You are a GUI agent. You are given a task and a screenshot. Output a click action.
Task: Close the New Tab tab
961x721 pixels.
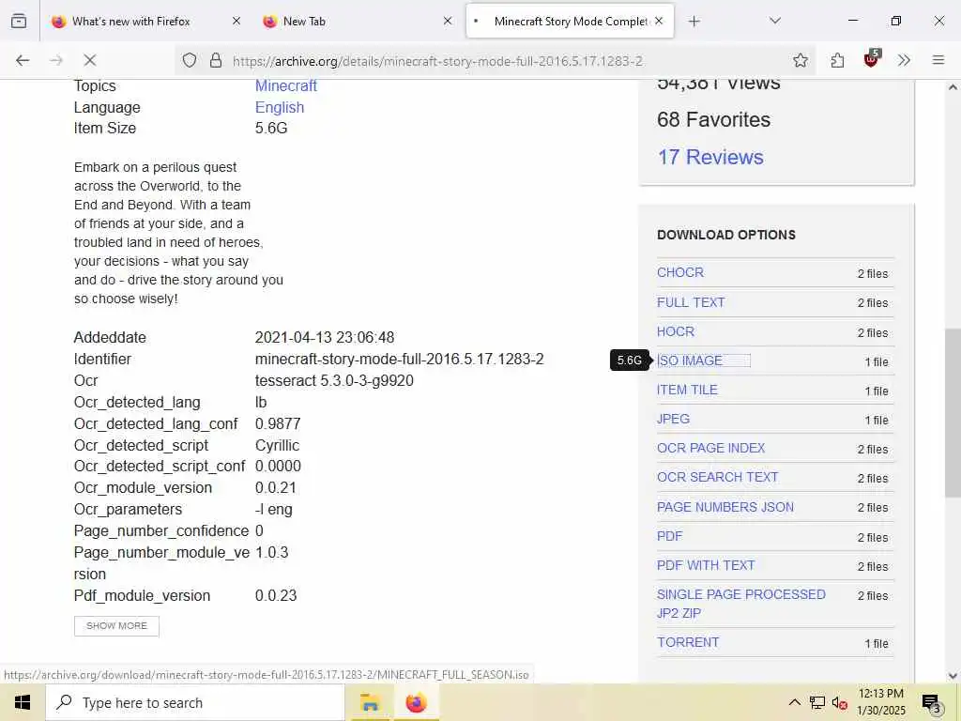(x=448, y=21)
